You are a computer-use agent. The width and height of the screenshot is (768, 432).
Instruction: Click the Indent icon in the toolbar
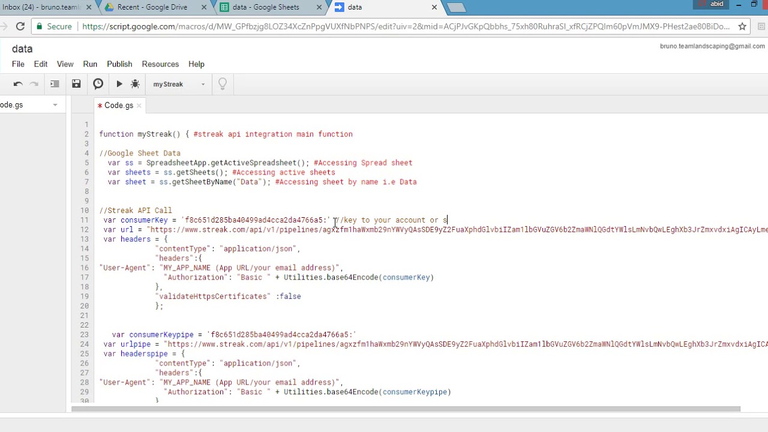tap(55, 84)
